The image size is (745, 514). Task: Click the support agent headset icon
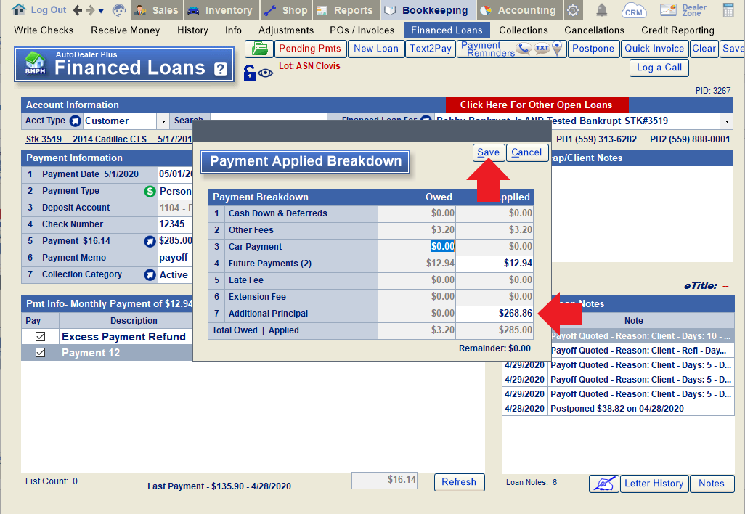(119, 10)
